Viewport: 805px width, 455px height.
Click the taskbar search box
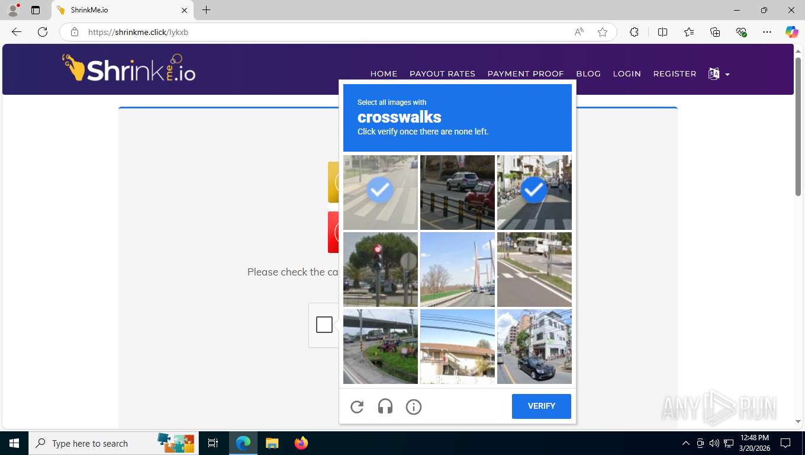click(112, 443)
